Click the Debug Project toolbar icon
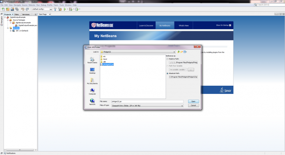285x155 pixels. (x=71, y=9)
